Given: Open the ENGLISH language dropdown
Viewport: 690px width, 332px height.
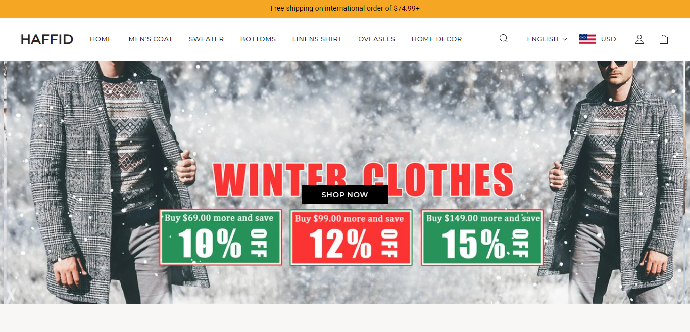Looking at the screenshot, I should [547, 39].
